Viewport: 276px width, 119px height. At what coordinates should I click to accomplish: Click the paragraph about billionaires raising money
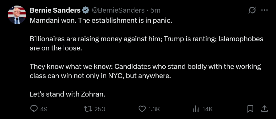coord(146,43)
